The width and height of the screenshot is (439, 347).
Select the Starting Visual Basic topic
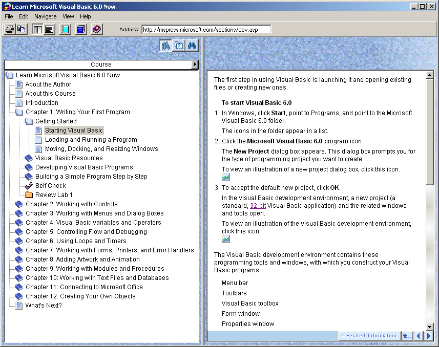(74, 131)
